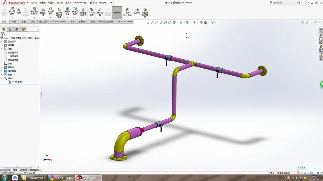The image size is (323, 181).
Task: Switch to the 评估 ribbon tab
Action: coord(33,21)
